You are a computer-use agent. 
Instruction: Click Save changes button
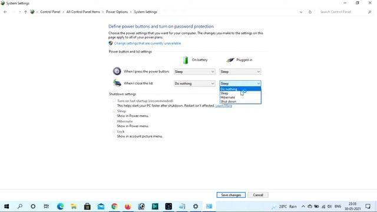pos(231,195)
